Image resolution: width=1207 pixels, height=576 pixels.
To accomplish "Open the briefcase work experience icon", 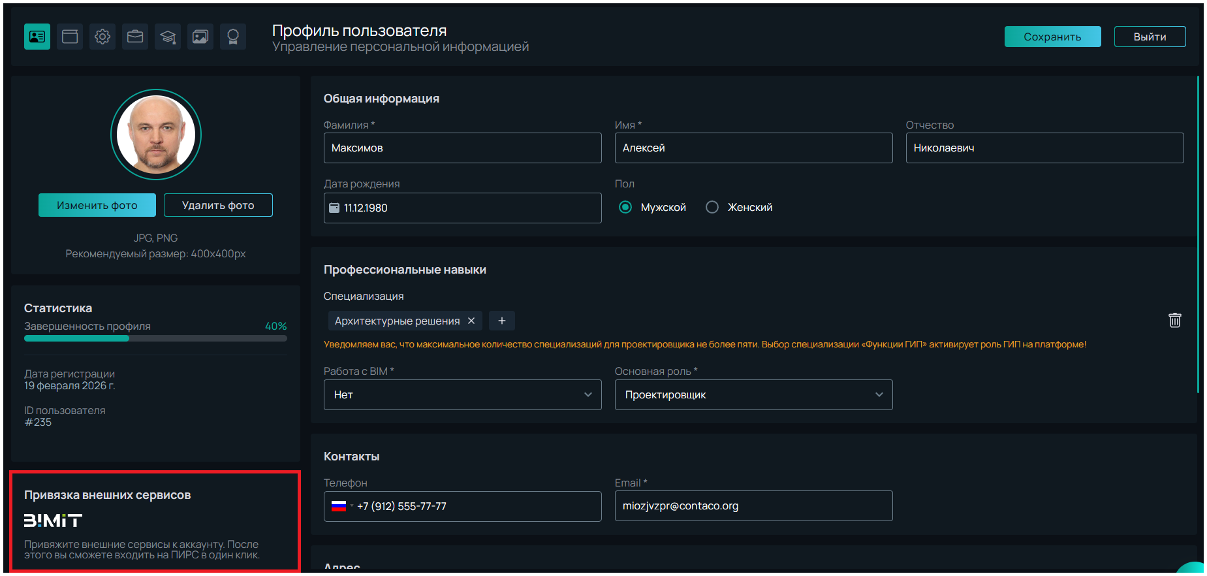I will 135,37.
